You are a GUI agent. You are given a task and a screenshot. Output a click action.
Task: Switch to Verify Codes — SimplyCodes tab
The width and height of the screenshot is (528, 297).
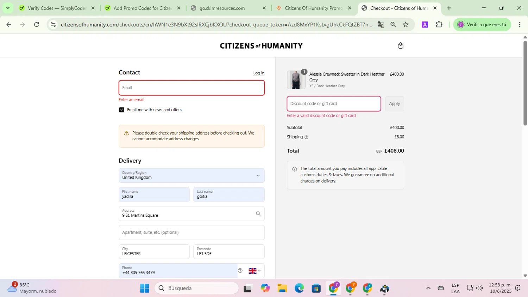[x=56, y=8]
